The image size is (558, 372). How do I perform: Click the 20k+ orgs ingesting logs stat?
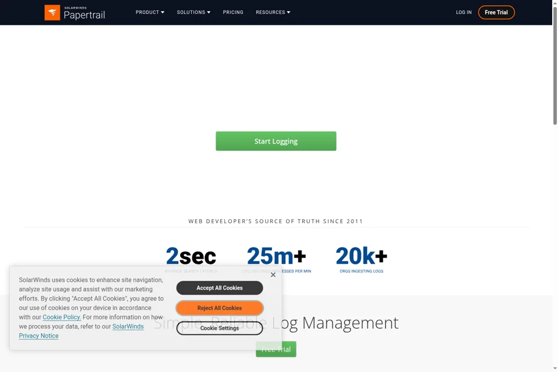point(361,259)
